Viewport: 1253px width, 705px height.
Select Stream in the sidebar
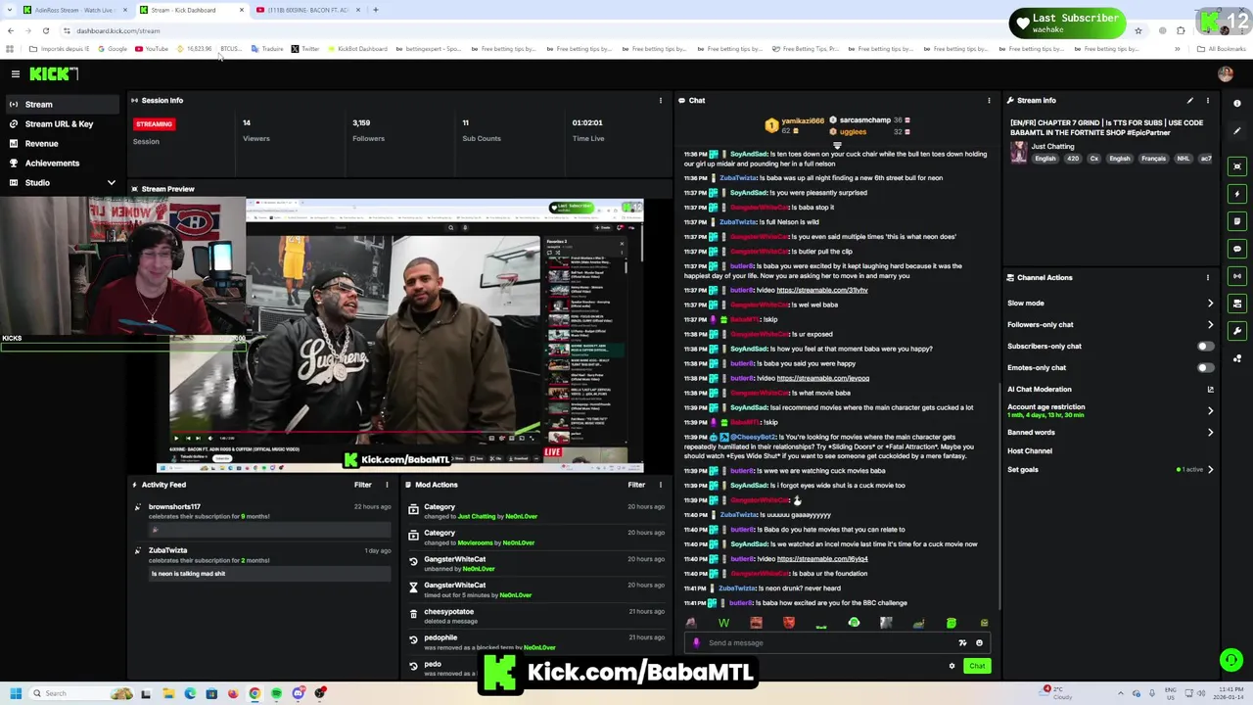[61, 104]
